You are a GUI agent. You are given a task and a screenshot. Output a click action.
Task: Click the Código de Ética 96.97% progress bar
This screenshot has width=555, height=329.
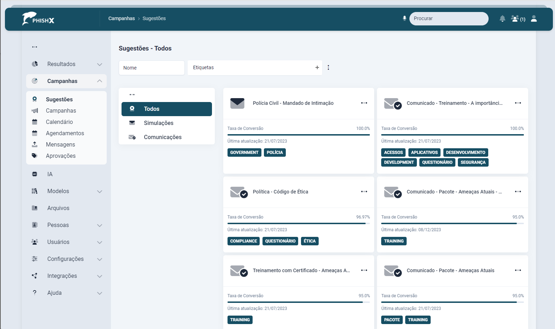[x=299, y=223]
